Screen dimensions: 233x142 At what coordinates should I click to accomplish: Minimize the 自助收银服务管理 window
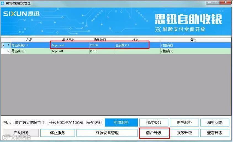coord(210,2)
